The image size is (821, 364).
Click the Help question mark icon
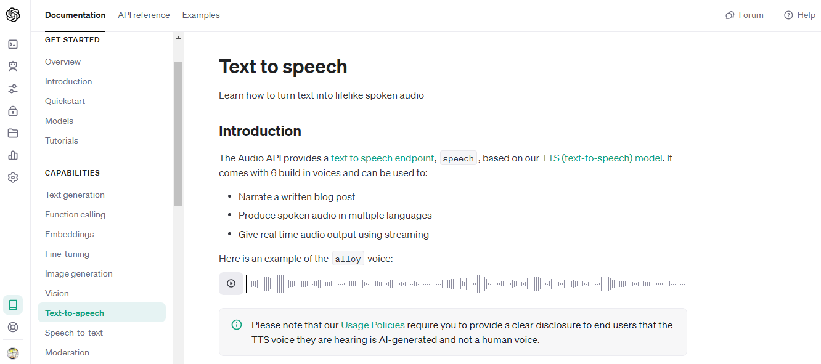coord(788,15)
